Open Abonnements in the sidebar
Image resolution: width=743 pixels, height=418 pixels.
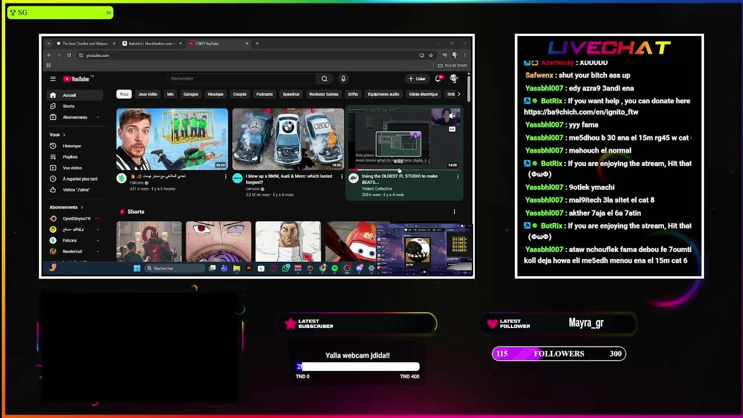coord(75,117)
